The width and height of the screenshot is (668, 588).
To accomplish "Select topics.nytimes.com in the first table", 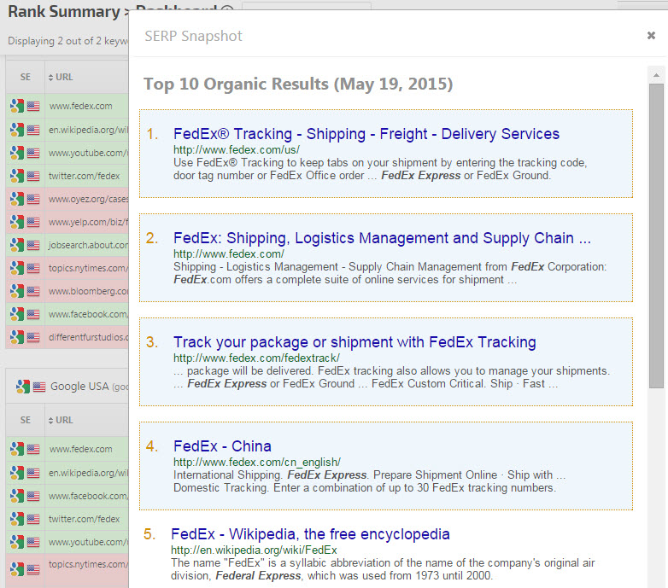I will click(88, 268).
